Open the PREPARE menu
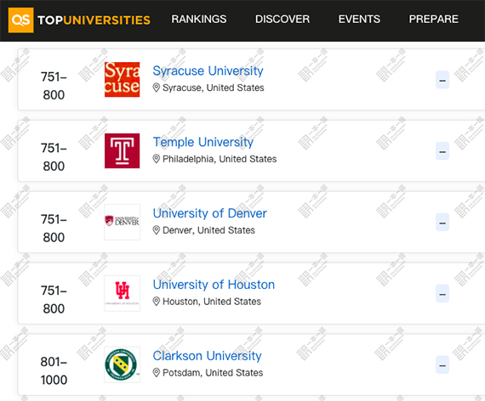485x401 pixels. [x=434, y=20]
